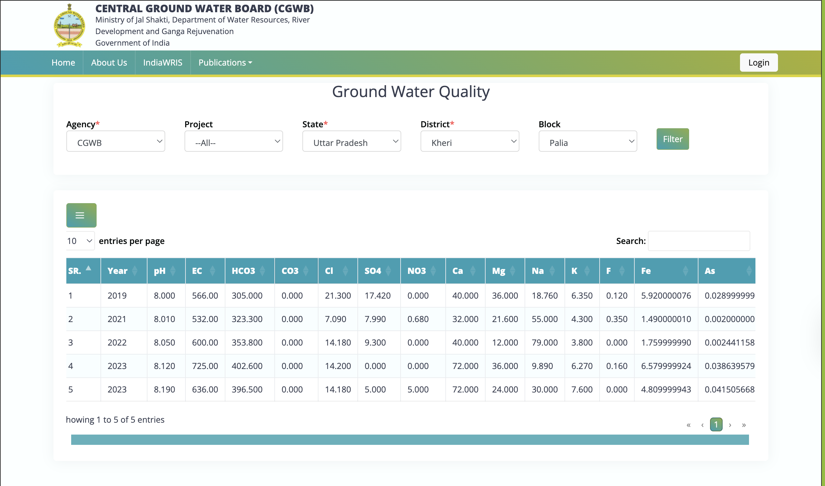The image size is (825, 486).
Task: Select pagination page 1 button
Action: tap(716, 425)
